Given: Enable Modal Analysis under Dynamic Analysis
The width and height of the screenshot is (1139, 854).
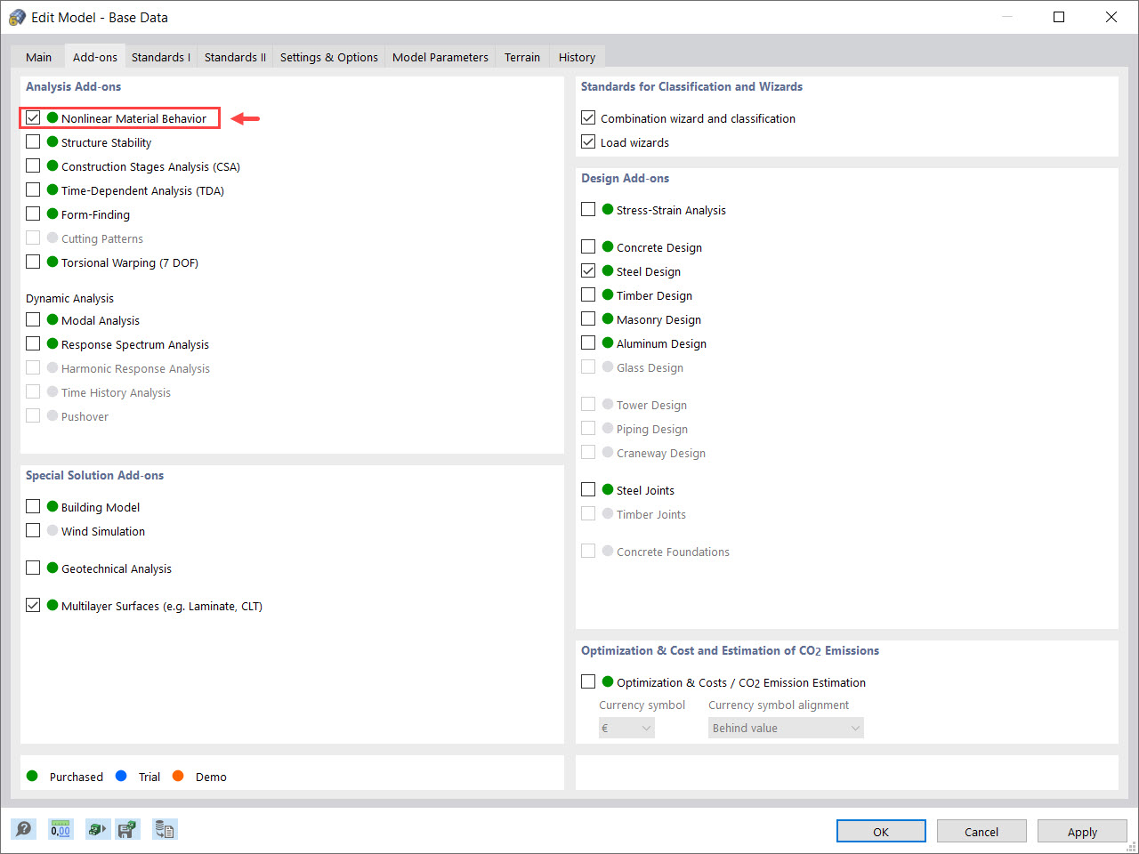Looking at the screenshot, I should [33, 319].
